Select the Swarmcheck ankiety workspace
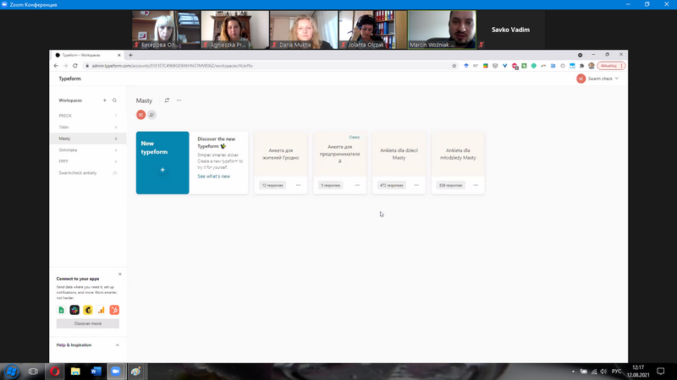This screenshot has width=677, height=380. coord(88,173)
